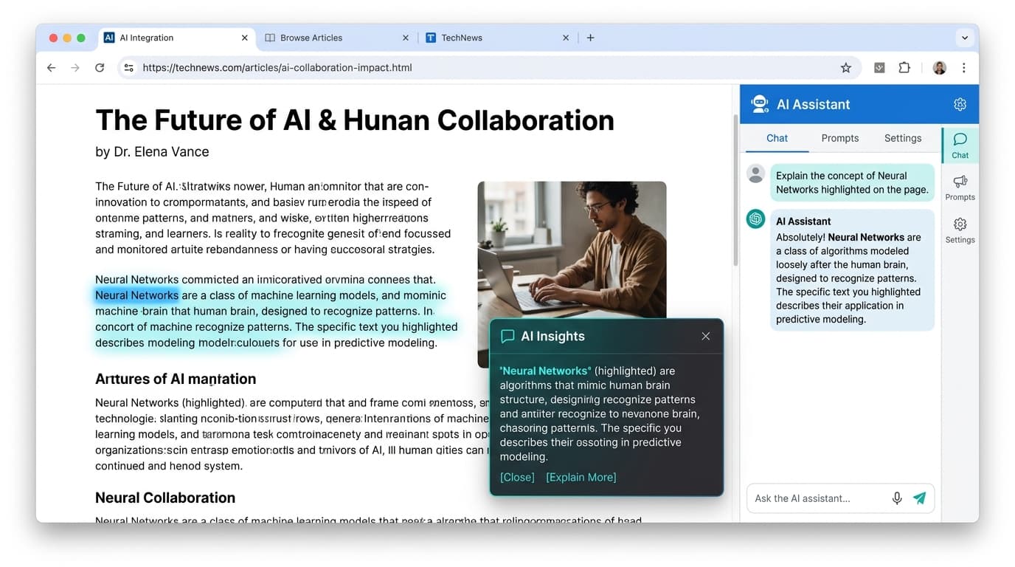Click the article title heading
This screenshot has height=567, width=1015.
355,120
